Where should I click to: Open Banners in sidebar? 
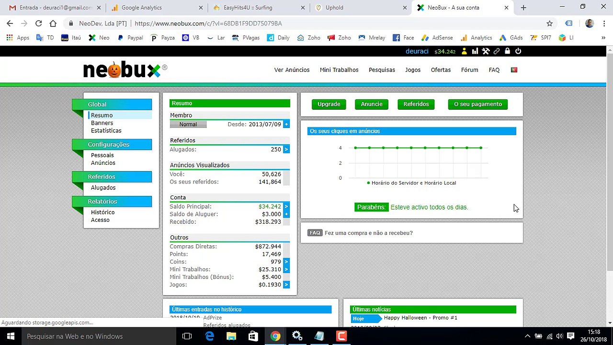pos(102,123)
